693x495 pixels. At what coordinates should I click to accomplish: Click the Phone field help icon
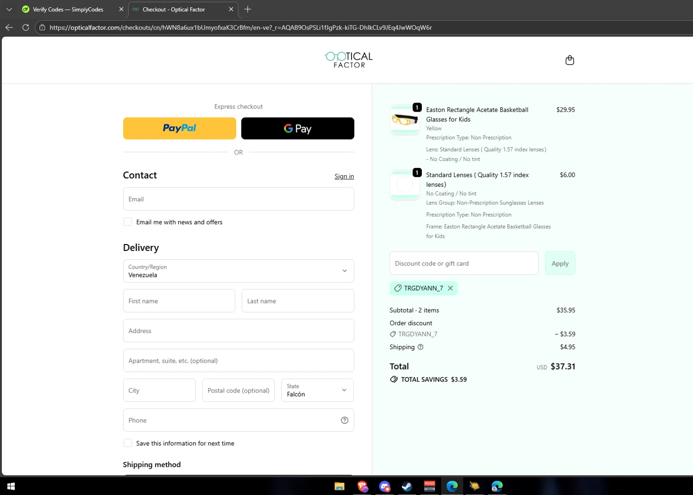(x=345, y=420)
